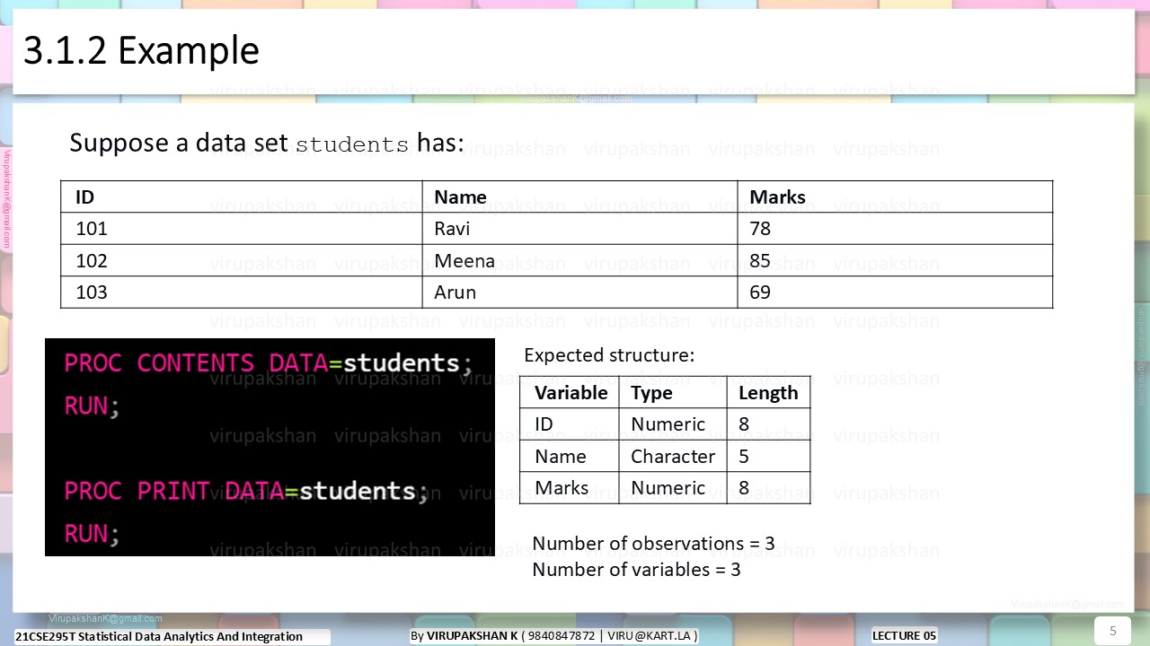Click 'Number of observations = 3' text

pyautogui.click(x=653, y=544)
